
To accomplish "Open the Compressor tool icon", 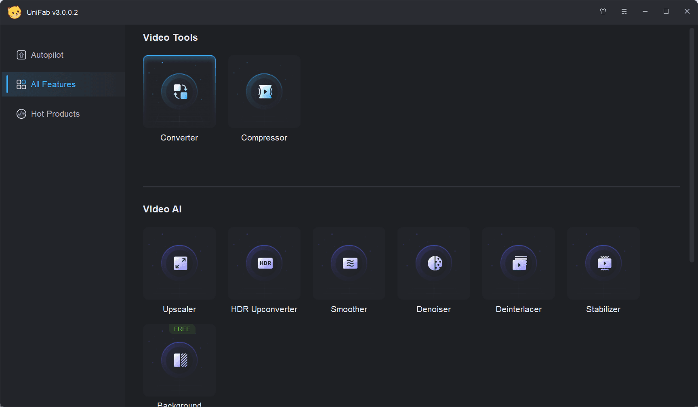I will (x=264, y=92).
